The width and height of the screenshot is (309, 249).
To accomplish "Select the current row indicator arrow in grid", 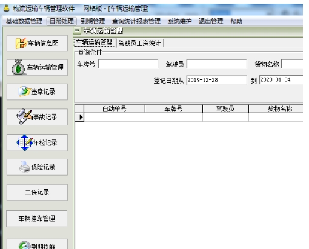I will [x=80, y=117].
